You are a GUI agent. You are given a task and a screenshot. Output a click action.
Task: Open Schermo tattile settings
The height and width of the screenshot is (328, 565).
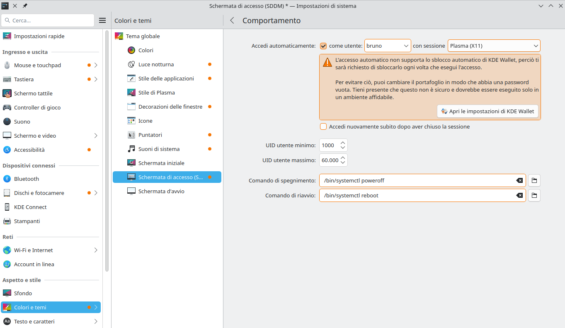tap(51, 93)
